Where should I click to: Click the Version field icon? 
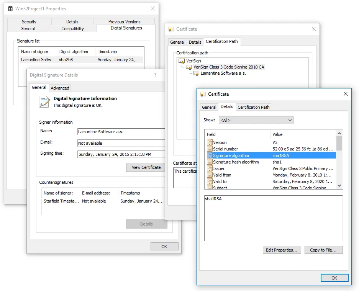[x=210, y=142]
